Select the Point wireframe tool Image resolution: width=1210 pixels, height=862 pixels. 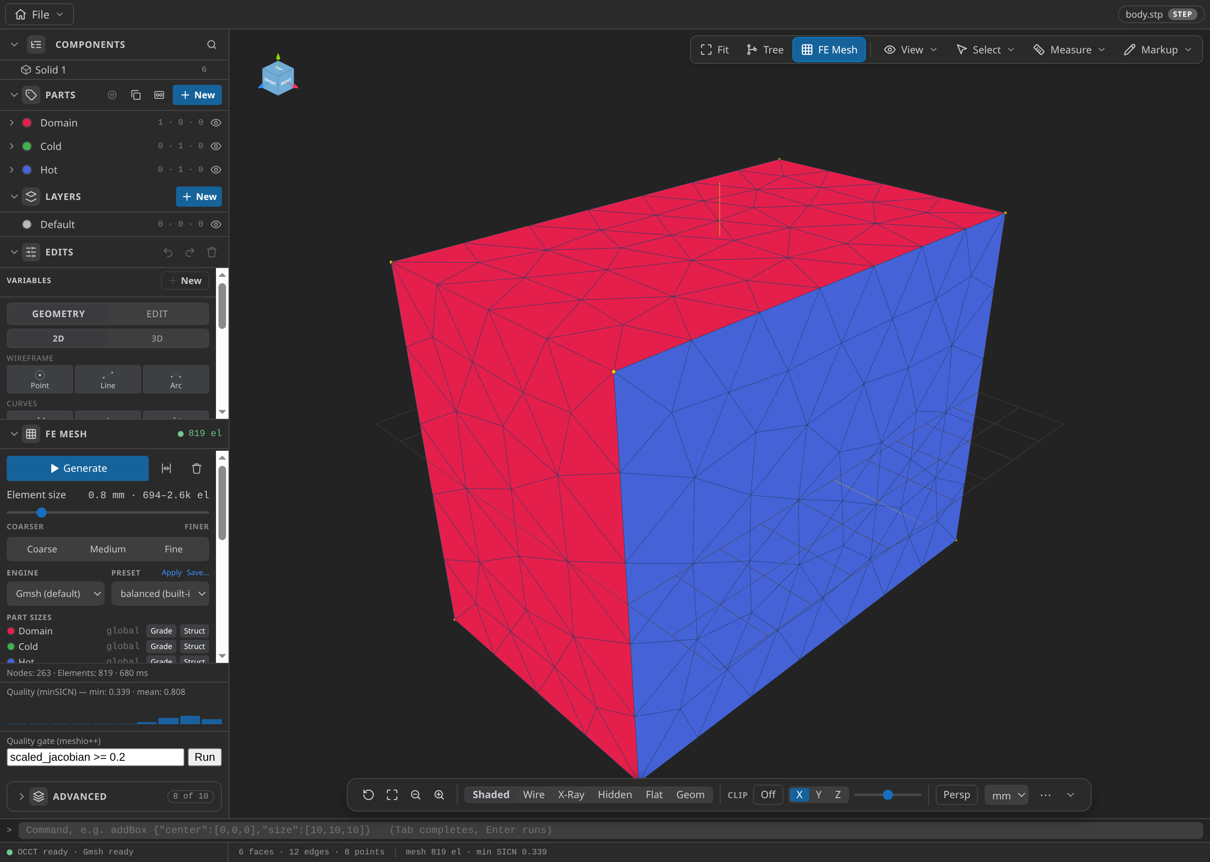click(40, 379)
